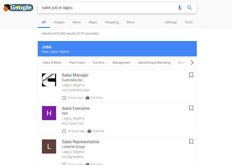Start voice search with microphone icon
This screenshot has width=232, height=165.
pyautogui.click(x=179, y=8)
